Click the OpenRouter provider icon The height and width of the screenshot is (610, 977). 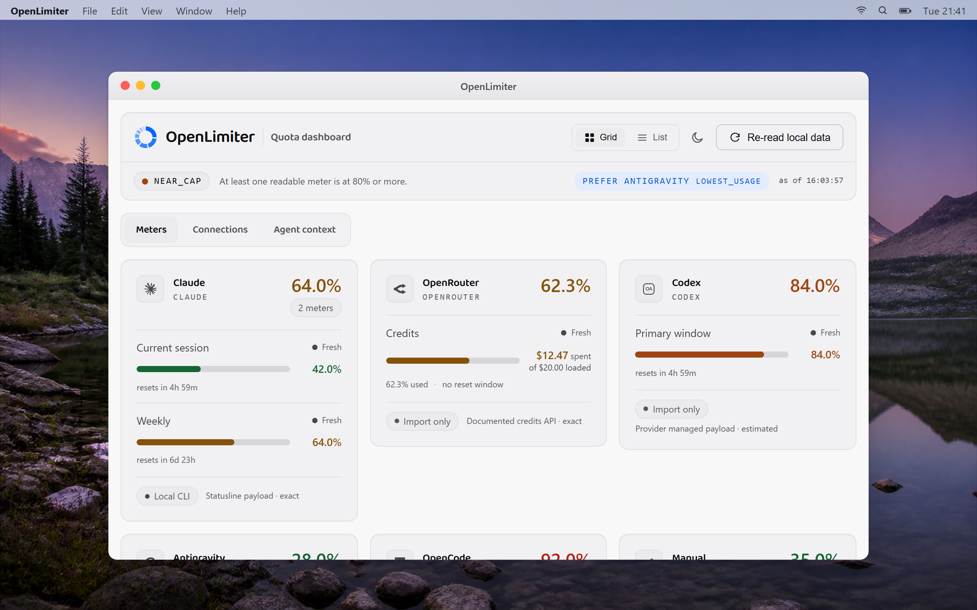coord(400,289)
